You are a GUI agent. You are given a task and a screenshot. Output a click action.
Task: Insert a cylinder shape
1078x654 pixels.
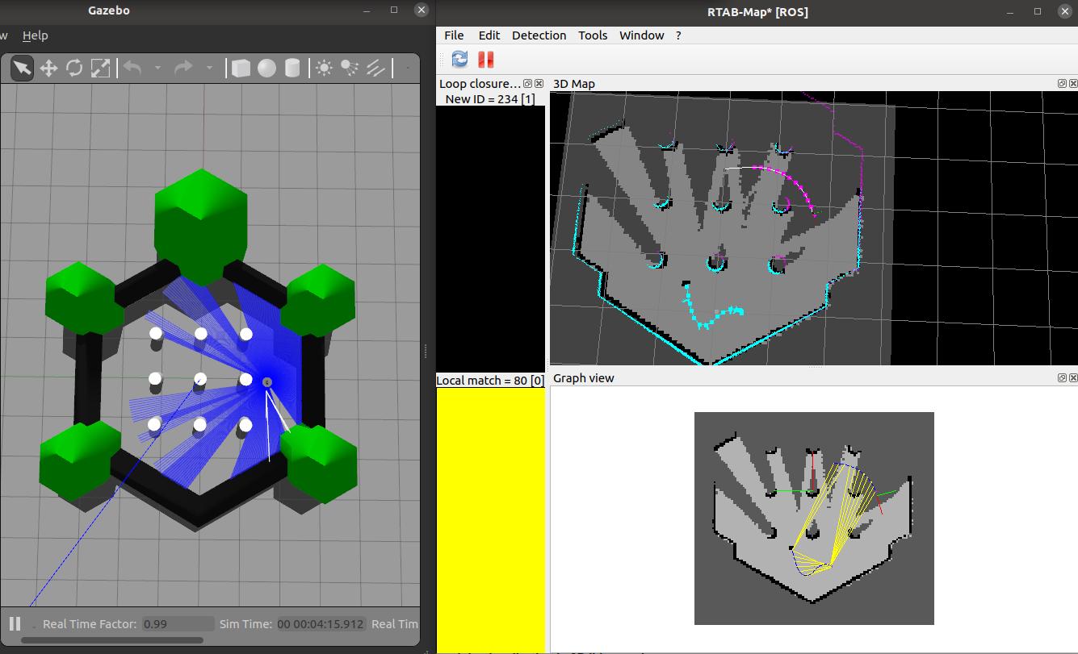(292, 69)
